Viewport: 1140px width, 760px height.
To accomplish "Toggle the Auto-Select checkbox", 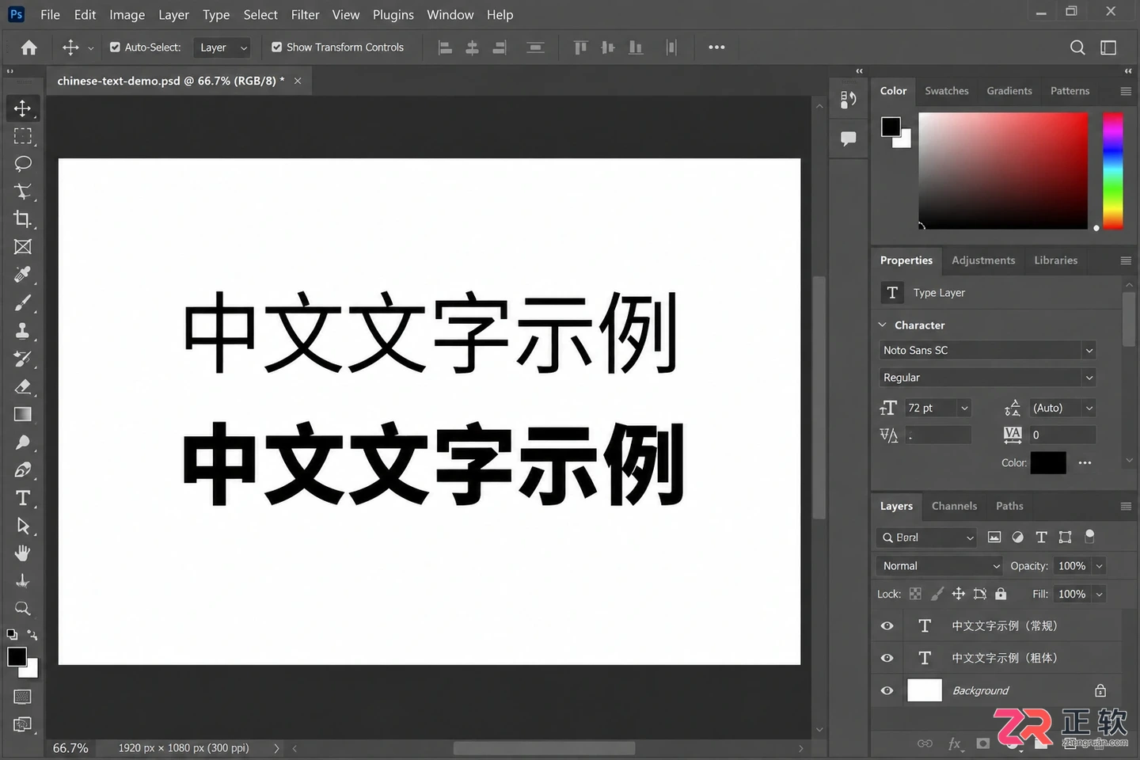I will [116, 47].
